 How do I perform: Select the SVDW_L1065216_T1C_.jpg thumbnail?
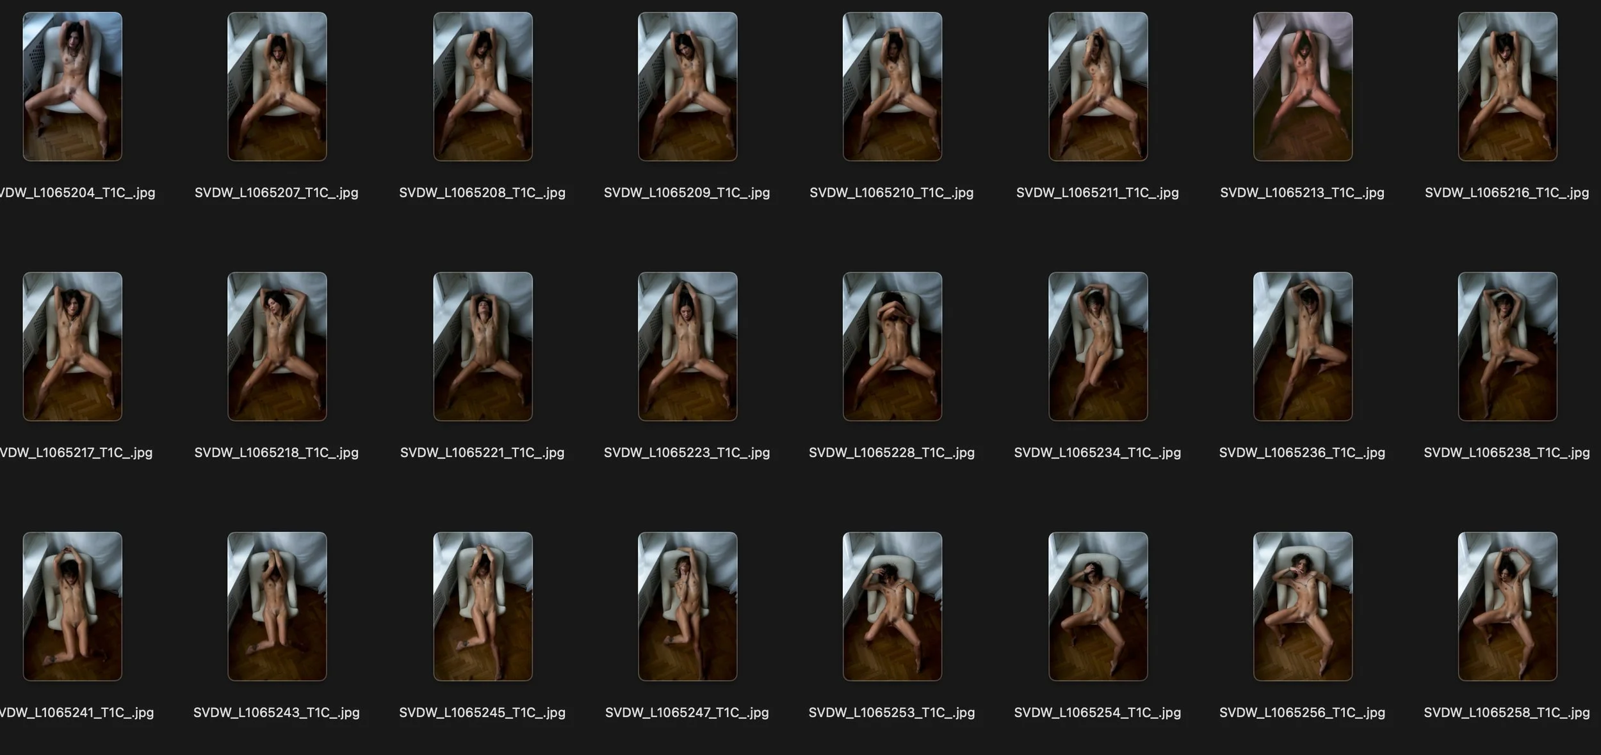[x=1508, y=86]
